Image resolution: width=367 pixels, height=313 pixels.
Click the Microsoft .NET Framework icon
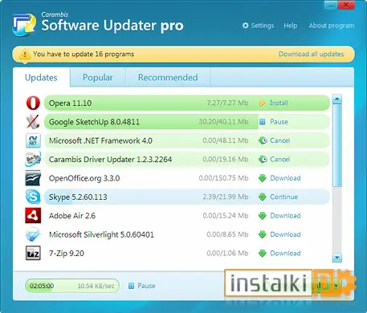click(x=33, y=140)
